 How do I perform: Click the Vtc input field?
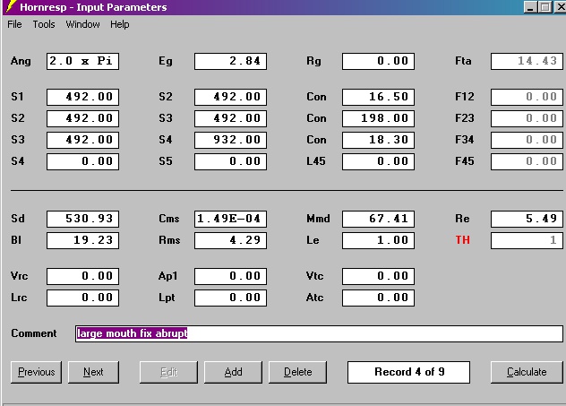pos(378,276)
